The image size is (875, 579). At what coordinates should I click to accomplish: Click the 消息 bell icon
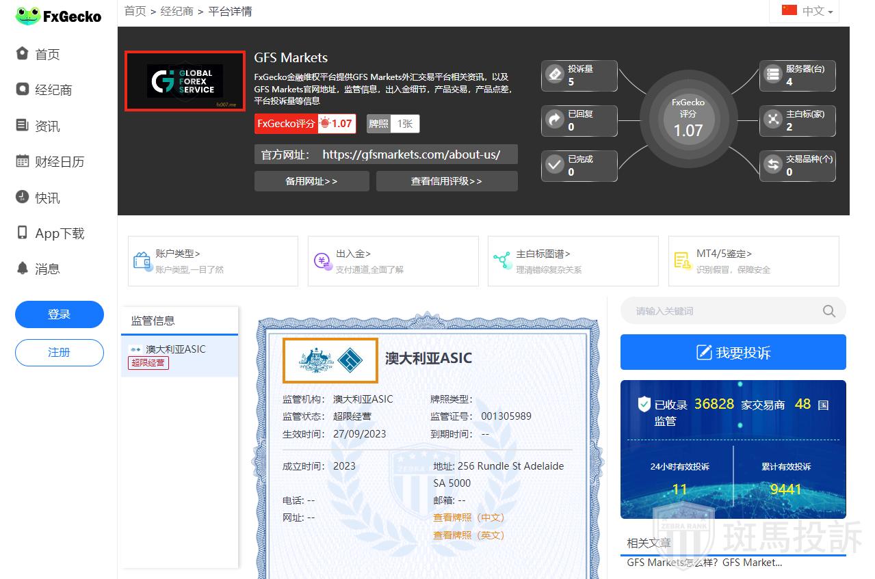tap(23, 269)
